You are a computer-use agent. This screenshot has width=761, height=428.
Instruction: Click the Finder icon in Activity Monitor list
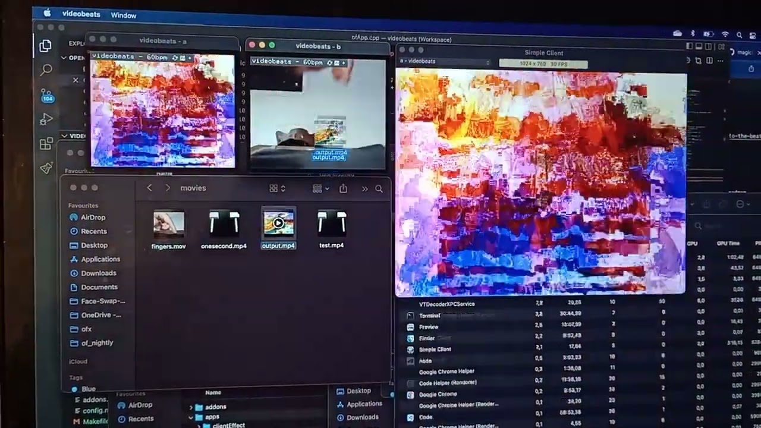(410, 338)
